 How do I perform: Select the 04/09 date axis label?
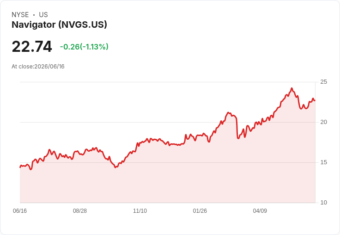pyautogui.click(x=260, y=210)
